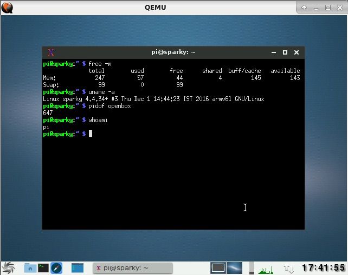Minimize the QEMU window
348x275 pixels.
pos(316,8)
